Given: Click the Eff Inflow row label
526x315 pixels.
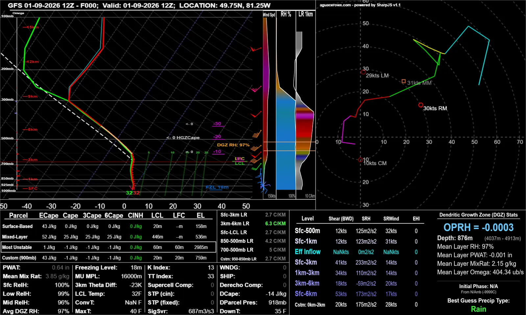Looking at the screenshot, I should click(307, 252).
